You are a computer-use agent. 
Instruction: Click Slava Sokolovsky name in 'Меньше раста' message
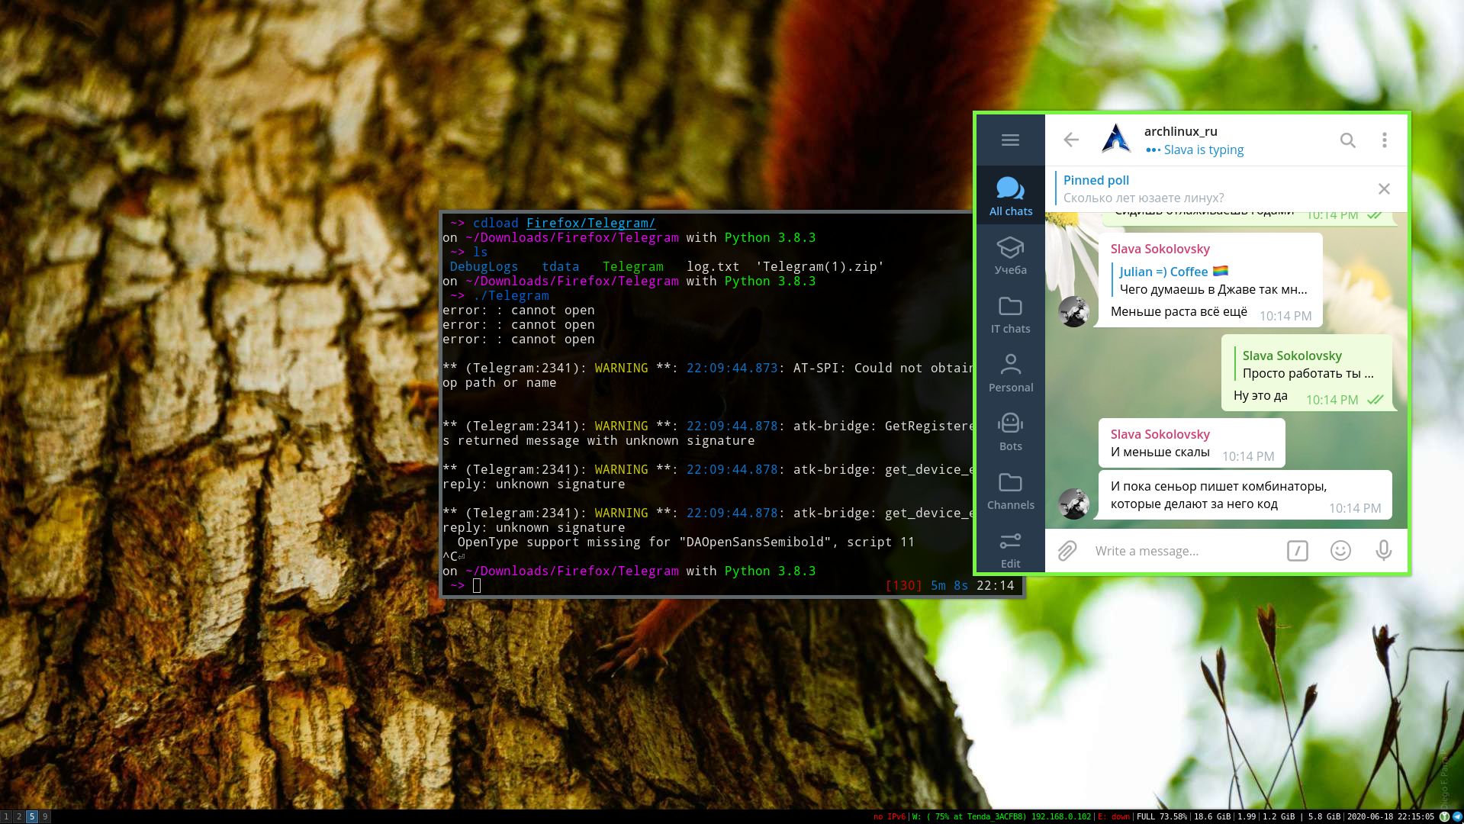point(1160,249)
